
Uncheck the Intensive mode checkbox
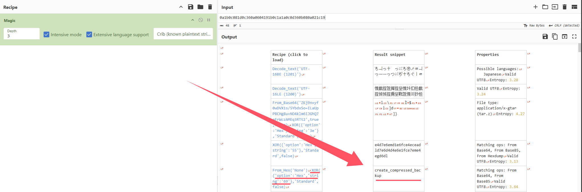pyautogui.click(x=46, y=34)
